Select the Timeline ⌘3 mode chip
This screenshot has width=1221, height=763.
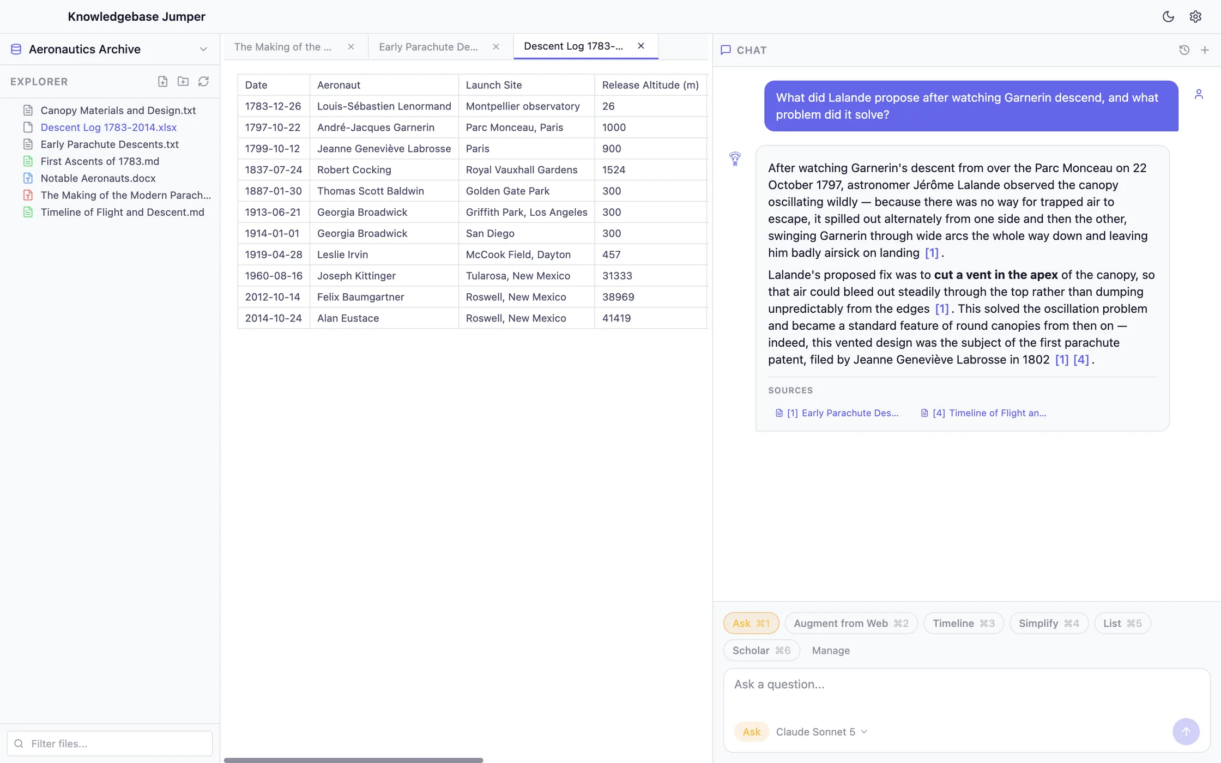(963, 623)
